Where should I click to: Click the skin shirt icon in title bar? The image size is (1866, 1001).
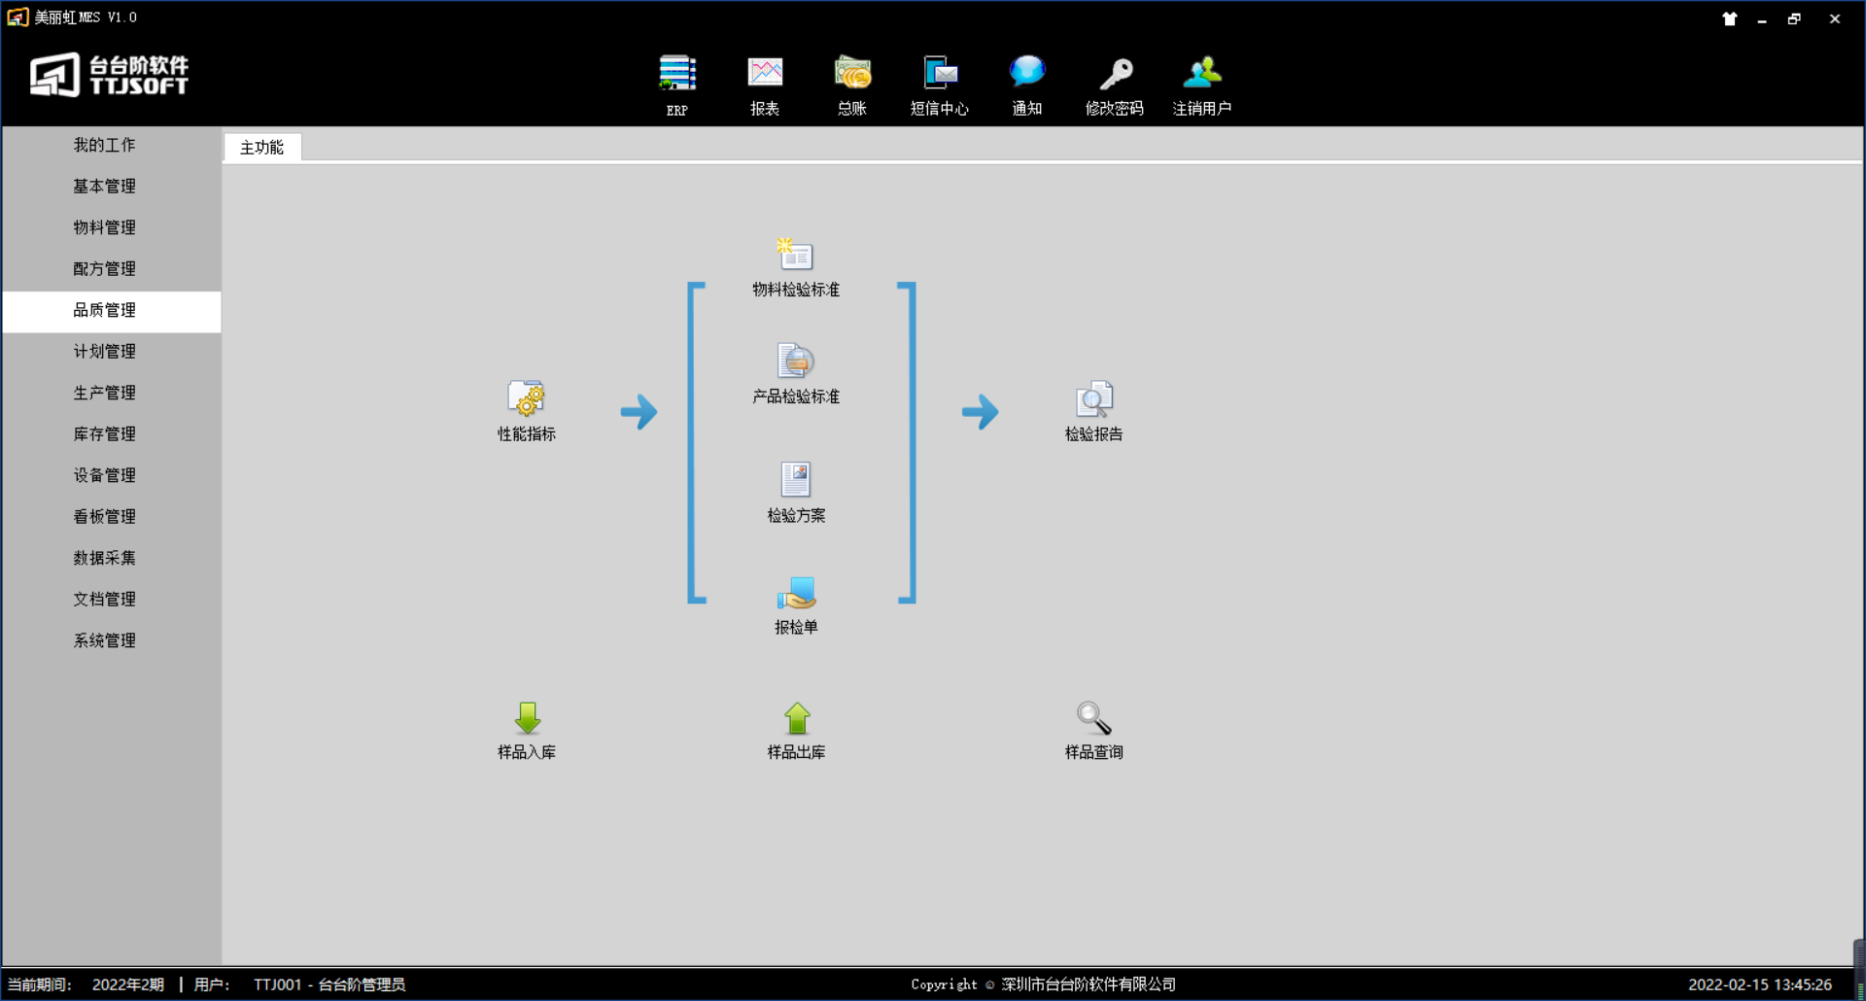1730,18
